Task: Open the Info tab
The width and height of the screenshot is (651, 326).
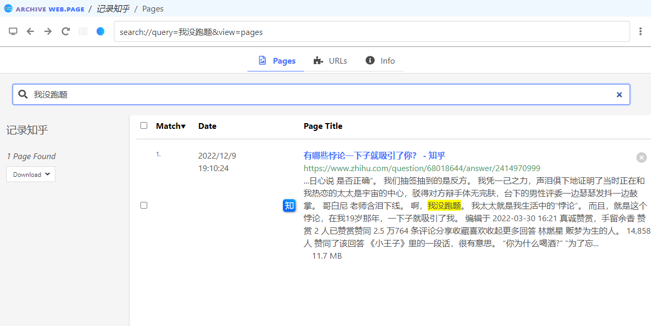Action: (x=380, y=61)
